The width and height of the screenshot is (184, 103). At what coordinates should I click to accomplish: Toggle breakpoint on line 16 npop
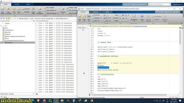93,63
